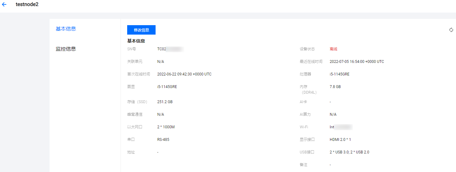Select the 最近在线时间 timestamp value

click(357, 62)
